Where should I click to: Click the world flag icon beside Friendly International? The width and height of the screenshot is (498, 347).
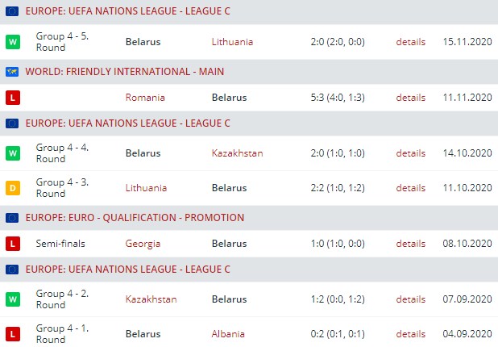click(12, 72)
